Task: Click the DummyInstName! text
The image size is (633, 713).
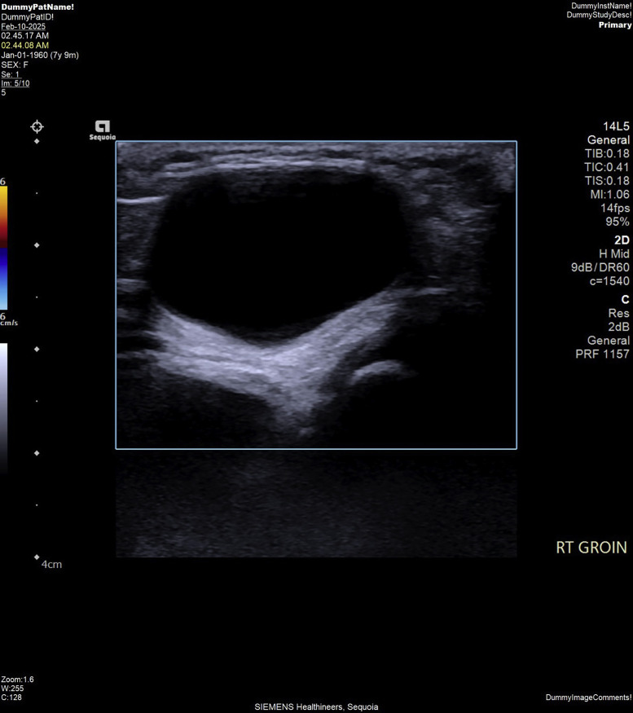Action: [x=601, y=6]
